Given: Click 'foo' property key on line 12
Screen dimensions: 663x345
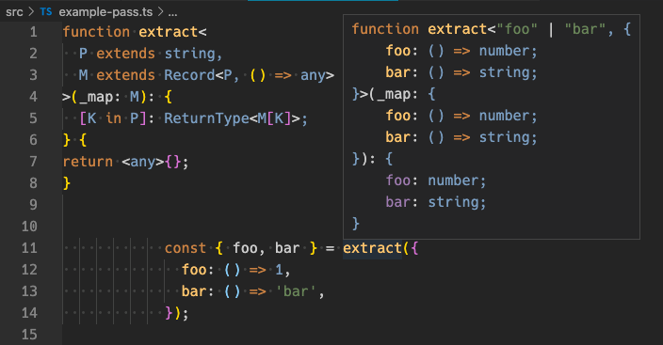Looking at the screenshot, I should [194, 270].
